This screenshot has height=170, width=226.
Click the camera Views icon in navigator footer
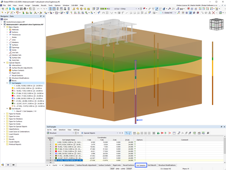[x=13, y=165]
